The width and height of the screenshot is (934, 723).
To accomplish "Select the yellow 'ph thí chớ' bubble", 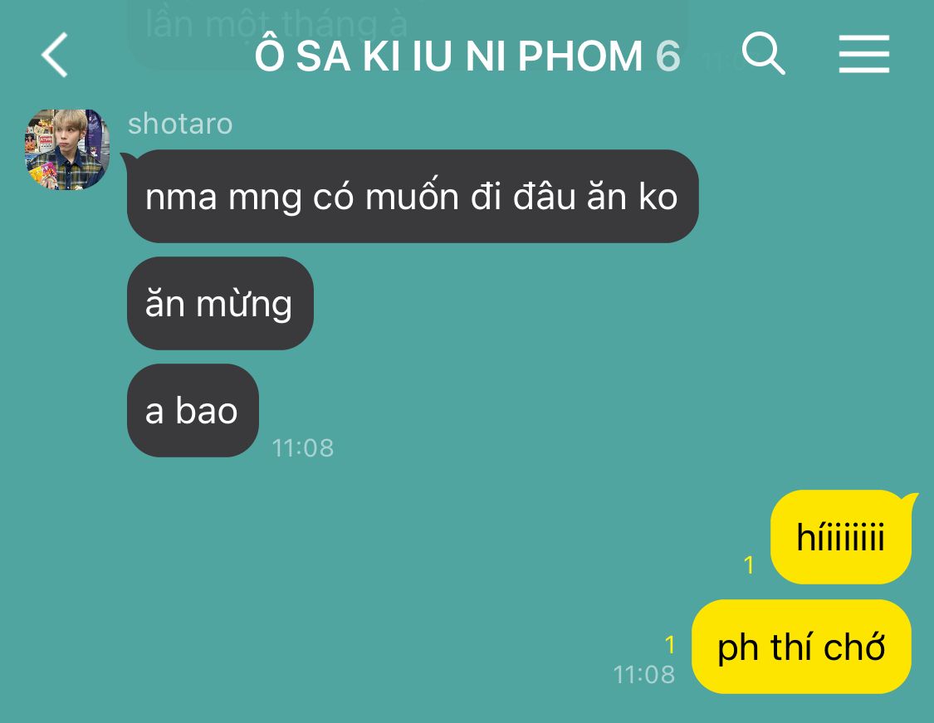I will point(801,647).
